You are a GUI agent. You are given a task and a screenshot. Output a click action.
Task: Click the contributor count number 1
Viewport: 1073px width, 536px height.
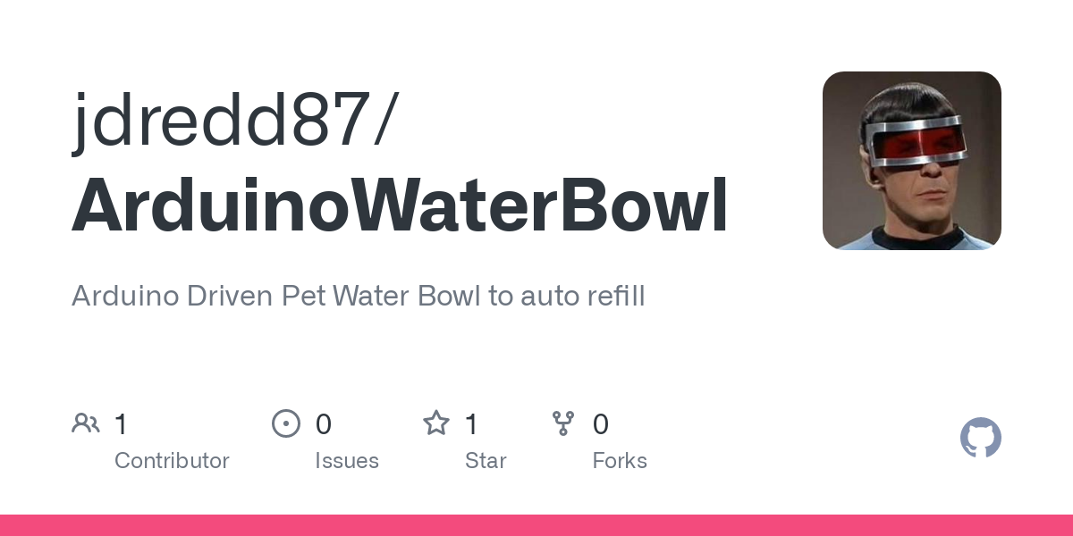click(122, 424)
